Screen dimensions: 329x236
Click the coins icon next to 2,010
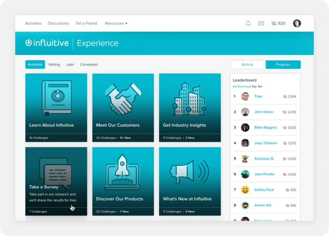click(x=284, y=112)
